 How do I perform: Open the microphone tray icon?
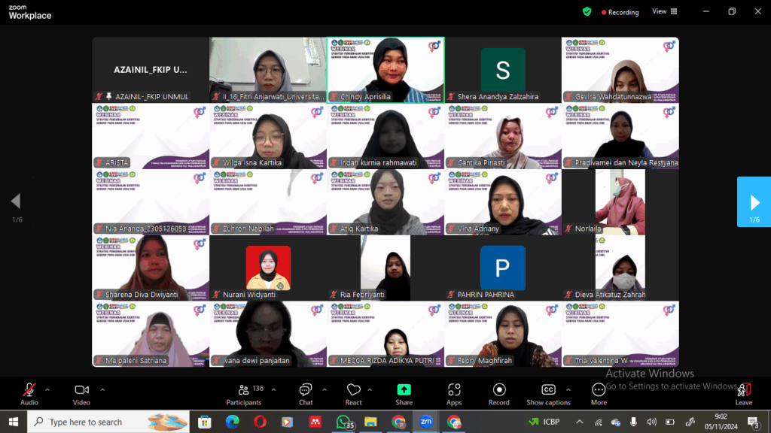[633, 422]
